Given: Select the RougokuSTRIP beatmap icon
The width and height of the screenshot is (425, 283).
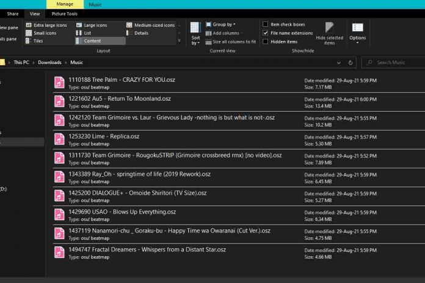Looking at the screenshot, I should pos(59,158).
